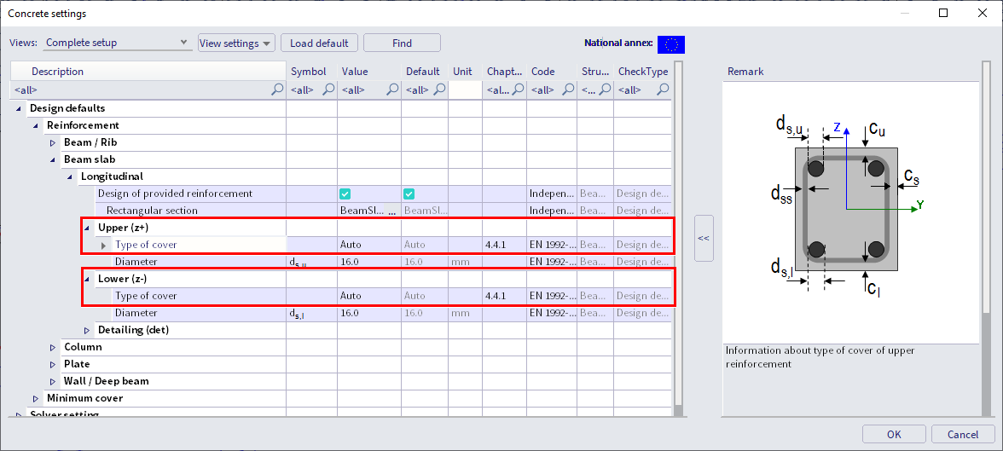The width and height of the screenshot is (1003, 451).
Task: Click the Find button
Action: point(402,43)
